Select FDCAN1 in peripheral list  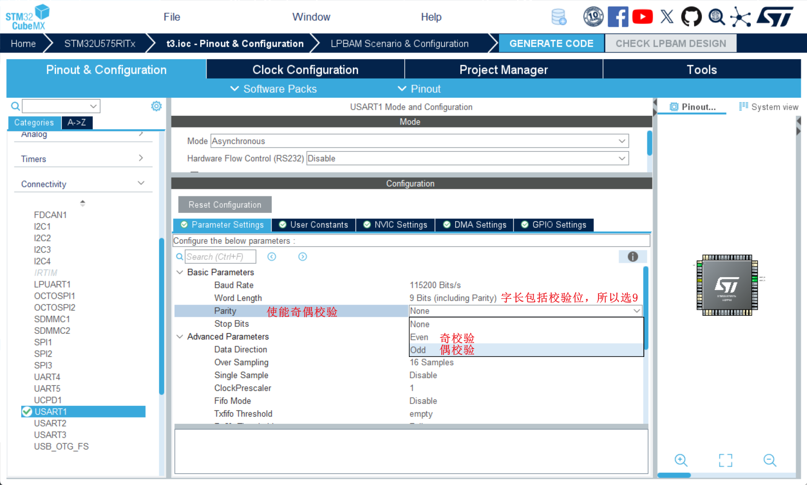pos(50,215)
